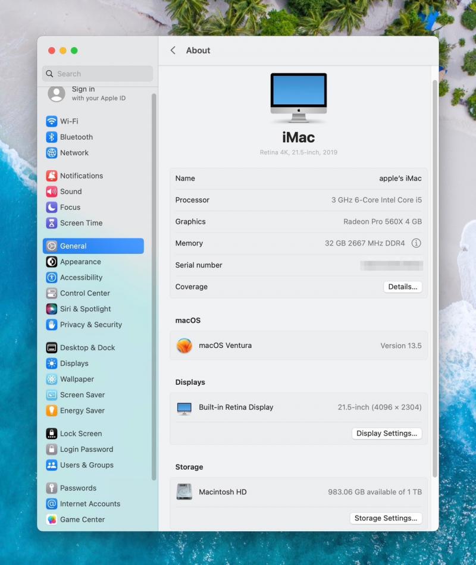The width and height of the screenshot is (476, 565).
Task: Open Display Settings button
Action: 386,434
